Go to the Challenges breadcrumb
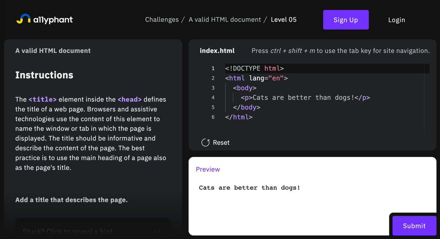The width and height of the screenshot is (440, 239). [162, 20]
